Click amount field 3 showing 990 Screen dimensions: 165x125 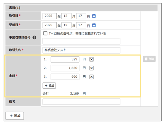click(65, 77)
